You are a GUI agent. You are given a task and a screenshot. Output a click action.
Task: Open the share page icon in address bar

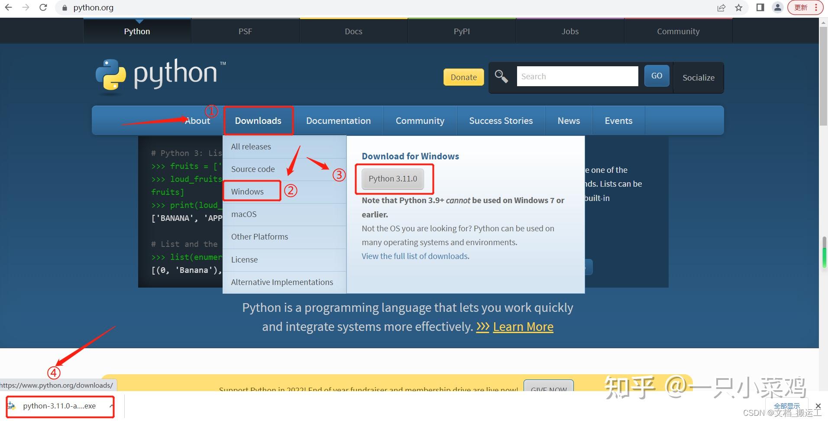click(x=721, y=8)
